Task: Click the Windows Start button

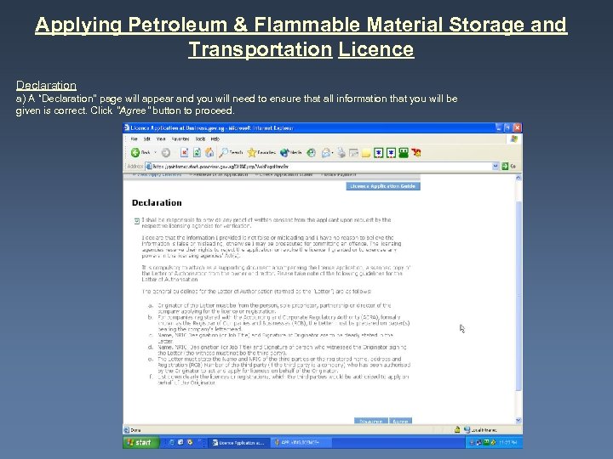Action: click(141, 442)
